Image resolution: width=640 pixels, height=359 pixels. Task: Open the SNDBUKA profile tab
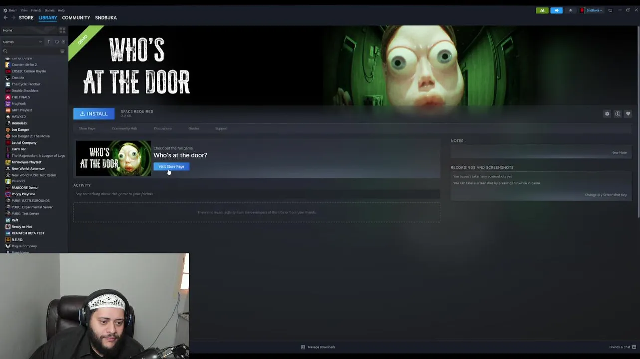[106, 18]
